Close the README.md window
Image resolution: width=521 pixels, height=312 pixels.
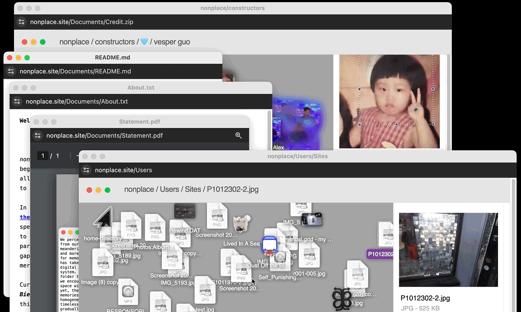[x=10, y=58]
